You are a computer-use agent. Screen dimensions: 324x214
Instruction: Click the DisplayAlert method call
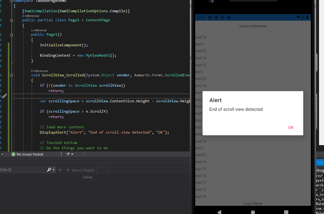coord(53,132)
